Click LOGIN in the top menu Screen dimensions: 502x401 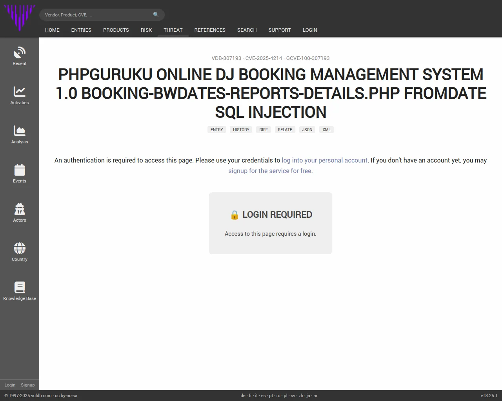[310, 30]
